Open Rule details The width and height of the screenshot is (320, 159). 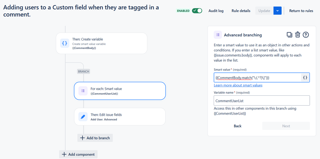(x=241, y=11)
